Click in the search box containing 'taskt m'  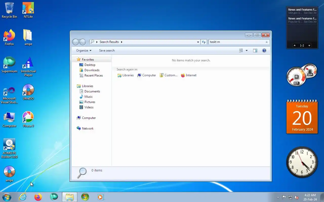click(237, 42)
